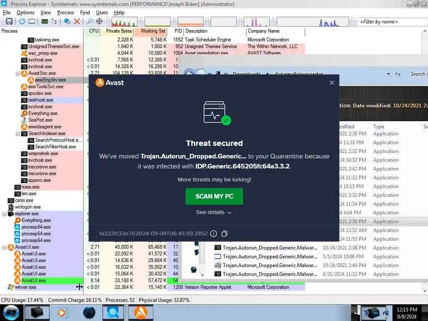Click the Explorer refresh arrows icon
The width and height of the screenshot is (428, 321).
(x=398, y=74)
